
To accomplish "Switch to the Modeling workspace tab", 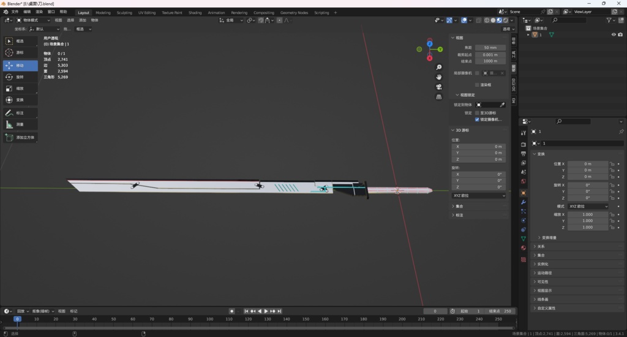I will click(x=103, y=13).
